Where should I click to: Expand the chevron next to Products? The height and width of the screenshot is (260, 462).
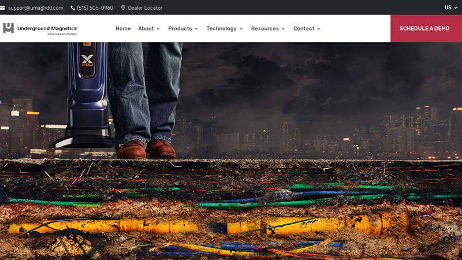point(196,29)
